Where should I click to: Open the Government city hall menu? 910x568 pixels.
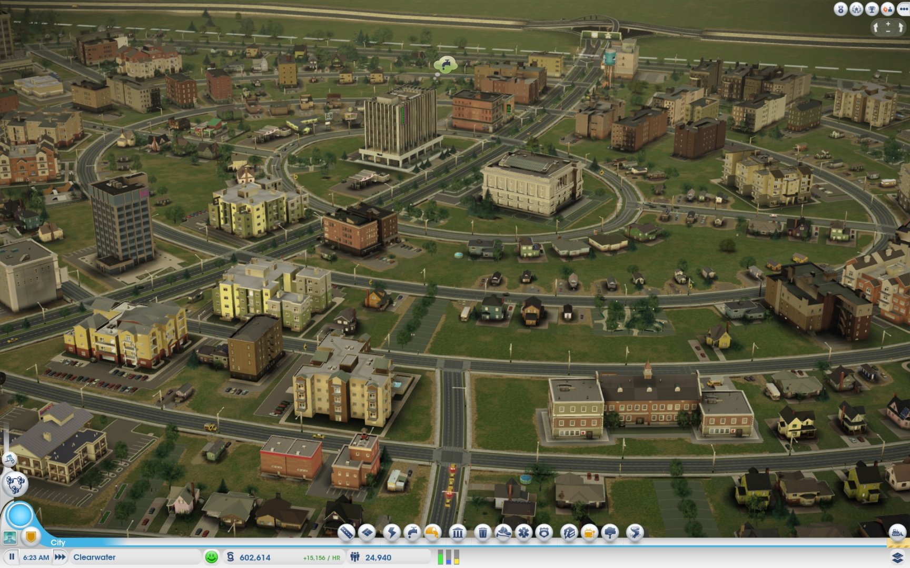458,533
